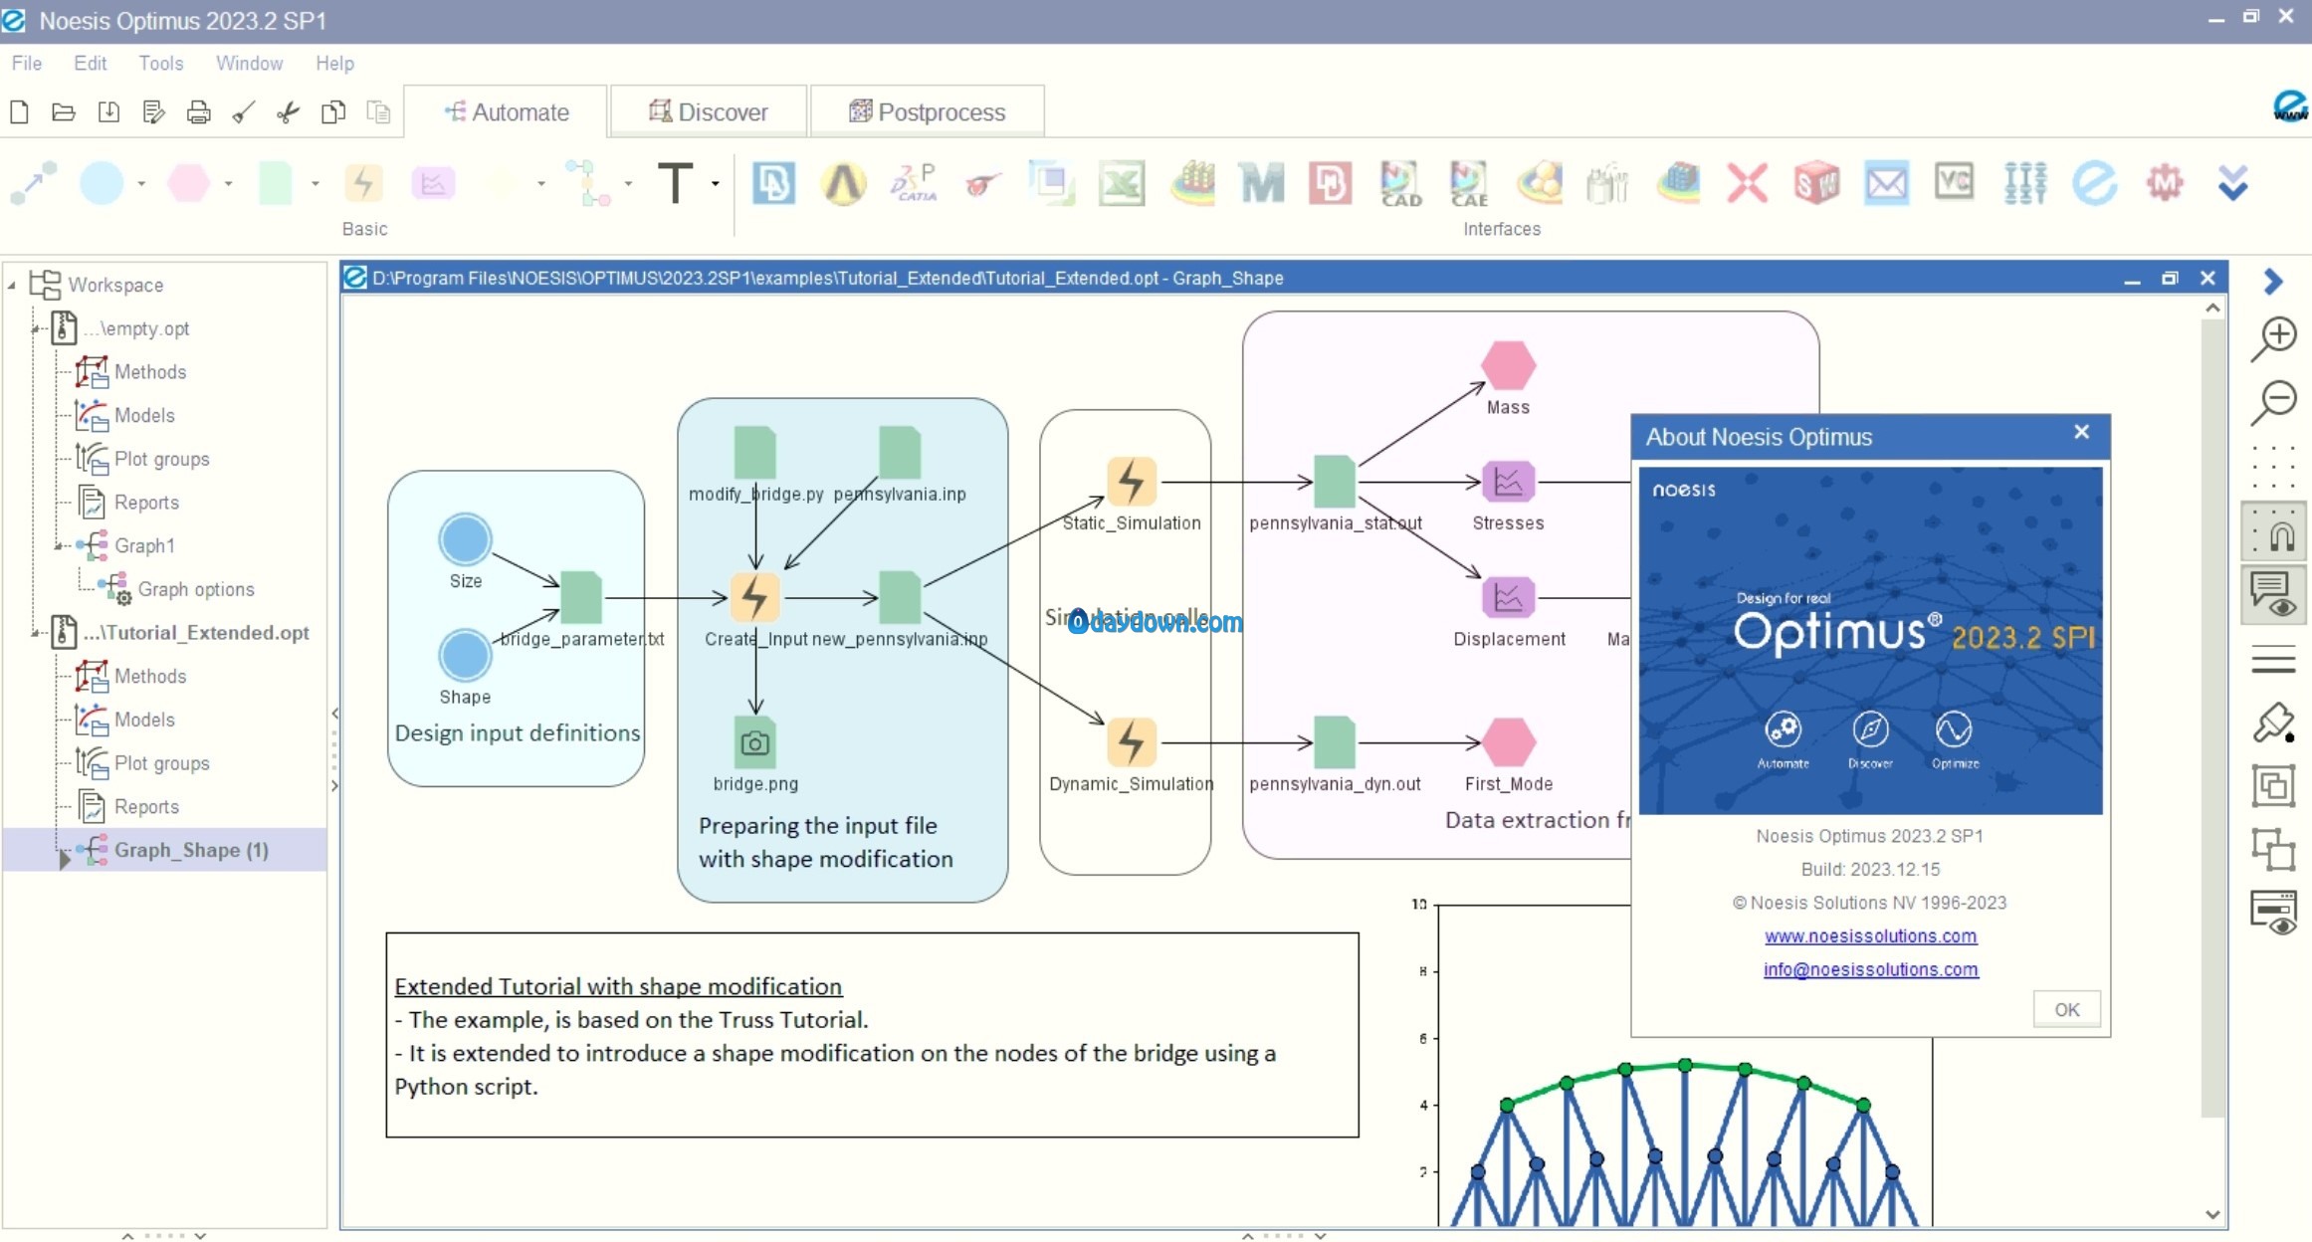Click the Copy icon in the toolbar
The height and width of the screenshot is (1242, 2312).
point(333,111)
